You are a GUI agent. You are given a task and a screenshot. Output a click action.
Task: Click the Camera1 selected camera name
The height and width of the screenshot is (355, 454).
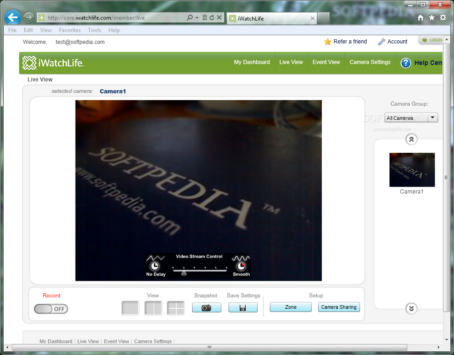[113, 91]
